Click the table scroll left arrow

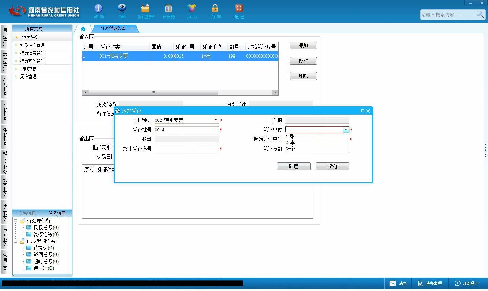pyautogui.click(x=85, y=92)
